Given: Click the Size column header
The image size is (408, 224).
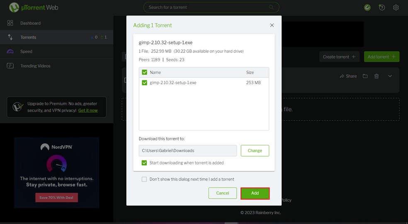Looking at the screenshot, I should tap(250, 72).
